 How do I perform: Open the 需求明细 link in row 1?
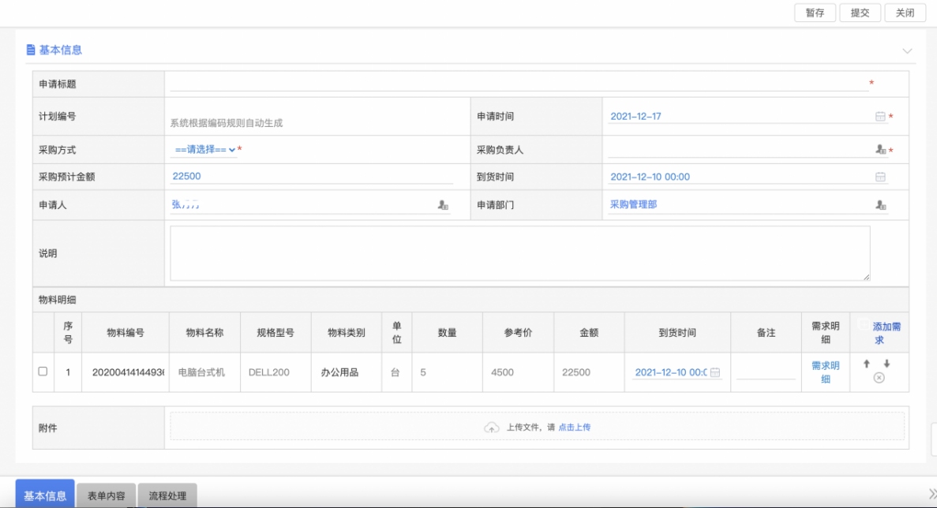point(825,372)
